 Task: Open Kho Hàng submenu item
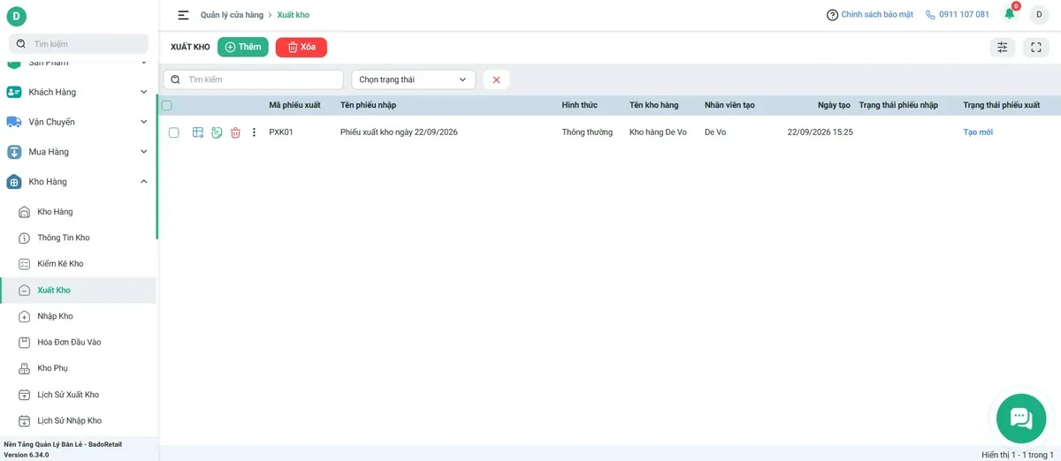pos(78,212)
